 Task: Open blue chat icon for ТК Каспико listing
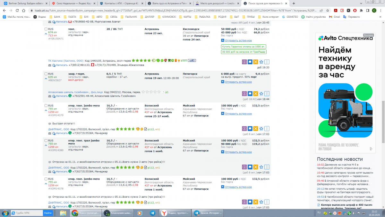point(250,62)
